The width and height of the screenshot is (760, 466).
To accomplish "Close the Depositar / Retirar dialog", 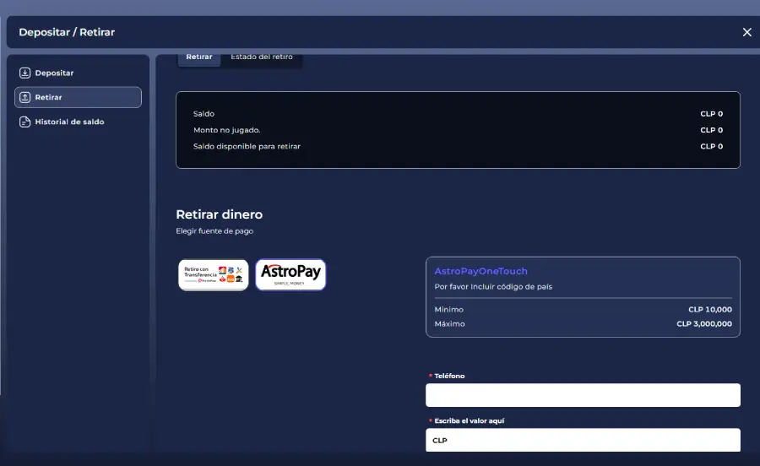I will 747,32.
